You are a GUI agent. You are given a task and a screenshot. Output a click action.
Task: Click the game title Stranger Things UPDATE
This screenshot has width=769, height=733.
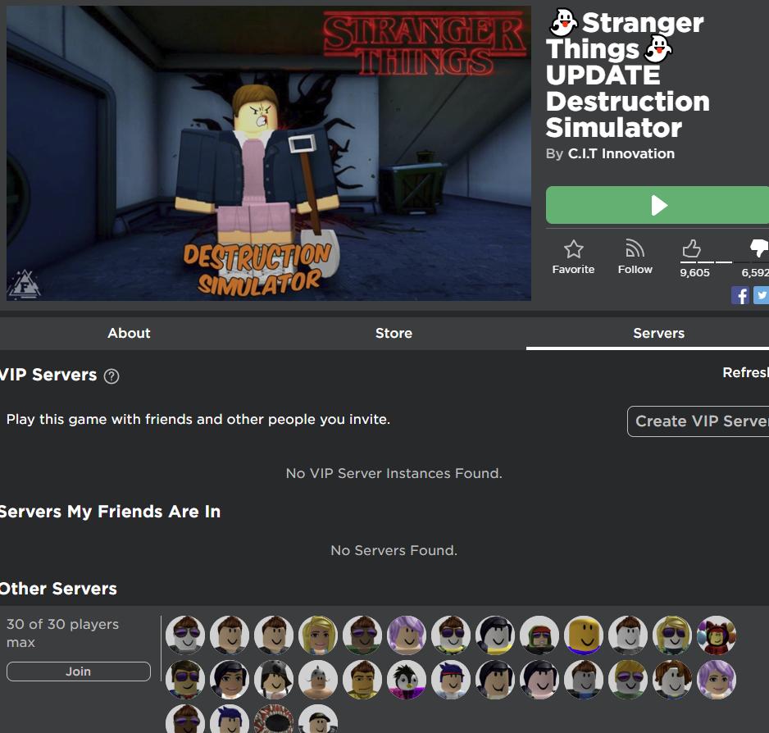628,75
